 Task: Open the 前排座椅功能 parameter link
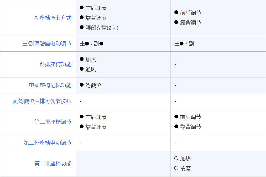[x=56, y=64]
